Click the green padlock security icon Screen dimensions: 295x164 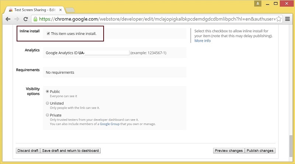(x=35, y=19)
